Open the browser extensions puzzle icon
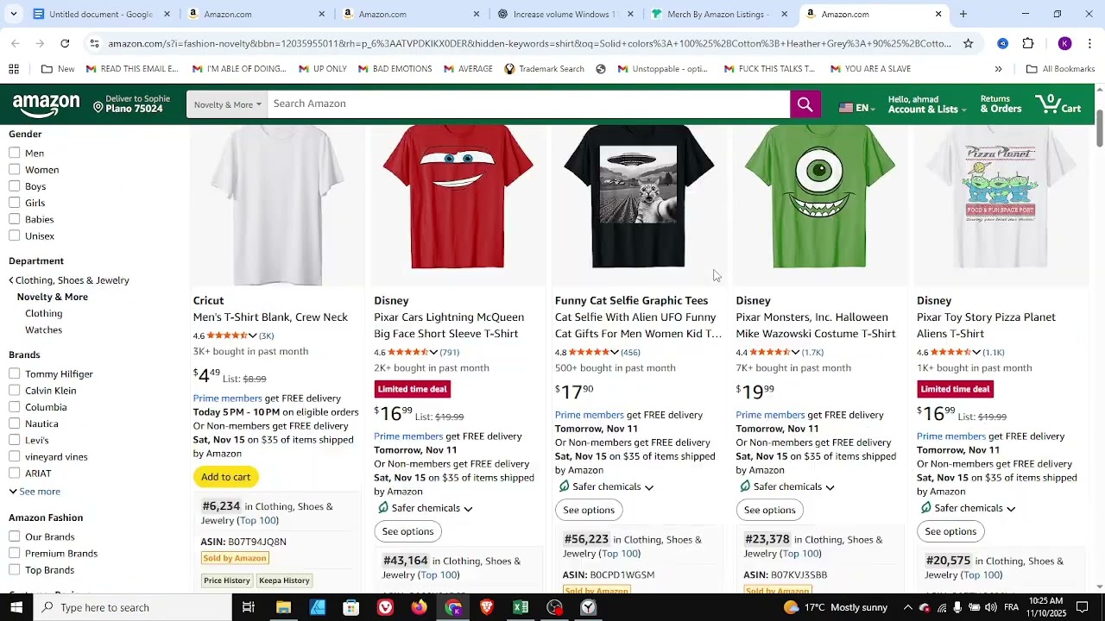Screen dimensions: 1105x621 pyautogui.click(x=1027, y=43)
